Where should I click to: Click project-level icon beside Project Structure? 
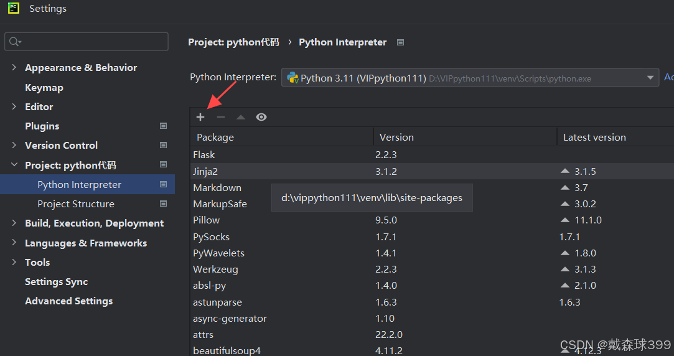[x=163, y=204]
